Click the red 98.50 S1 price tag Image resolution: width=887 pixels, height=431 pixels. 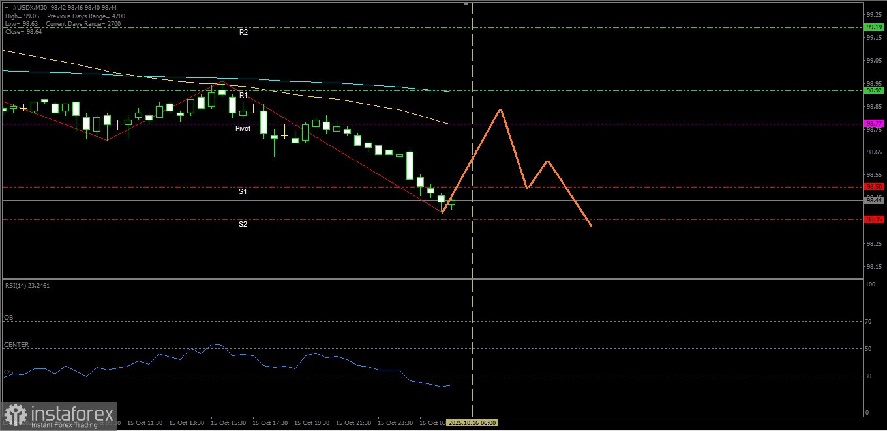coord(873,187)
